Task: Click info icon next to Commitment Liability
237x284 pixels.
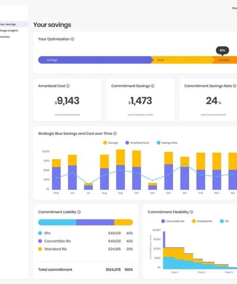Action: click(79, 212)
